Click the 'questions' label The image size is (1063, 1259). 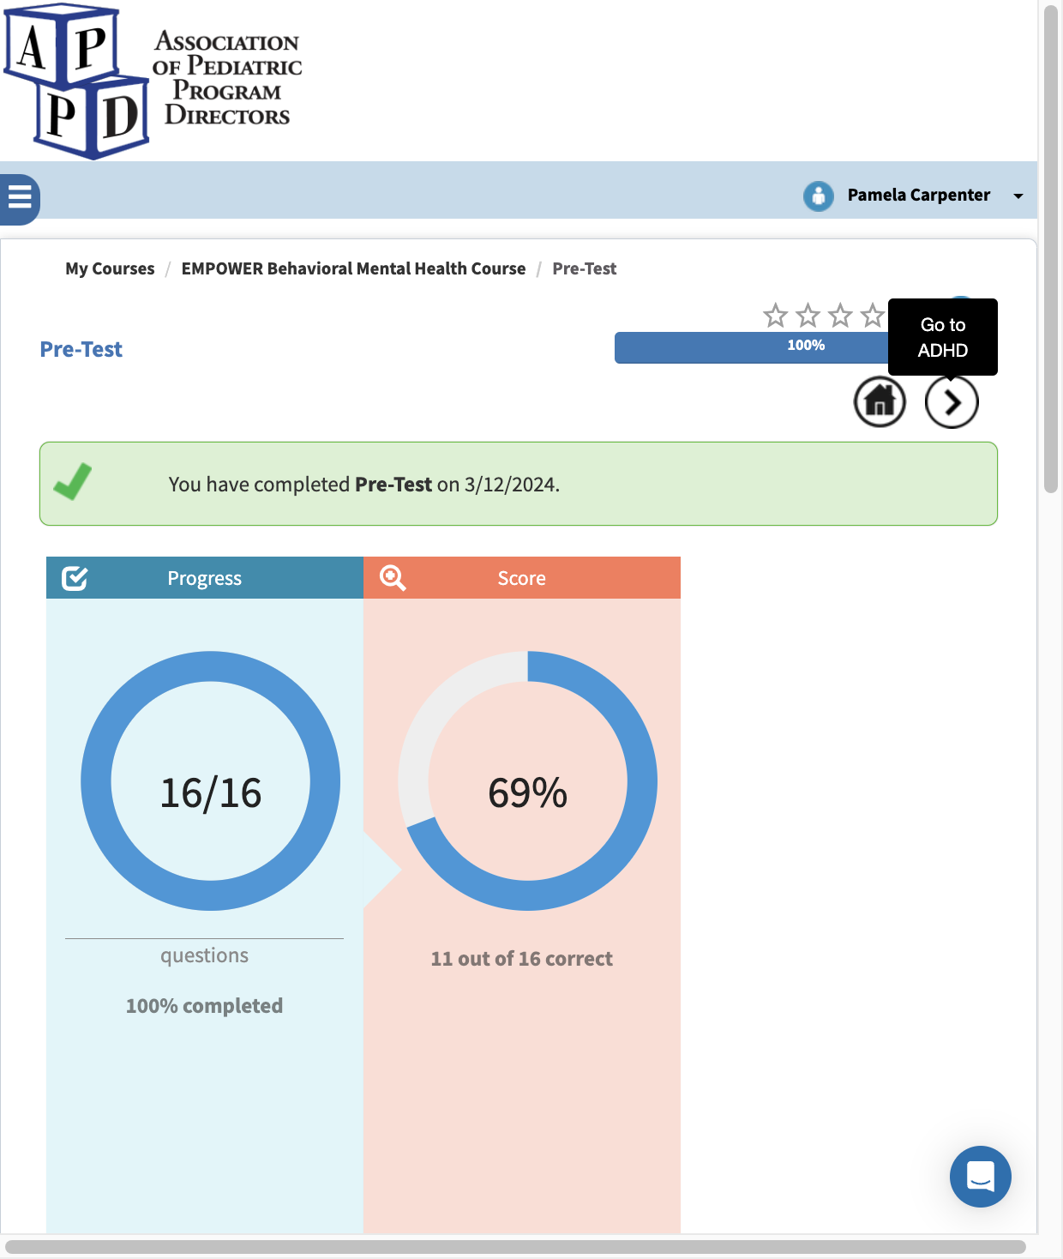204,955
